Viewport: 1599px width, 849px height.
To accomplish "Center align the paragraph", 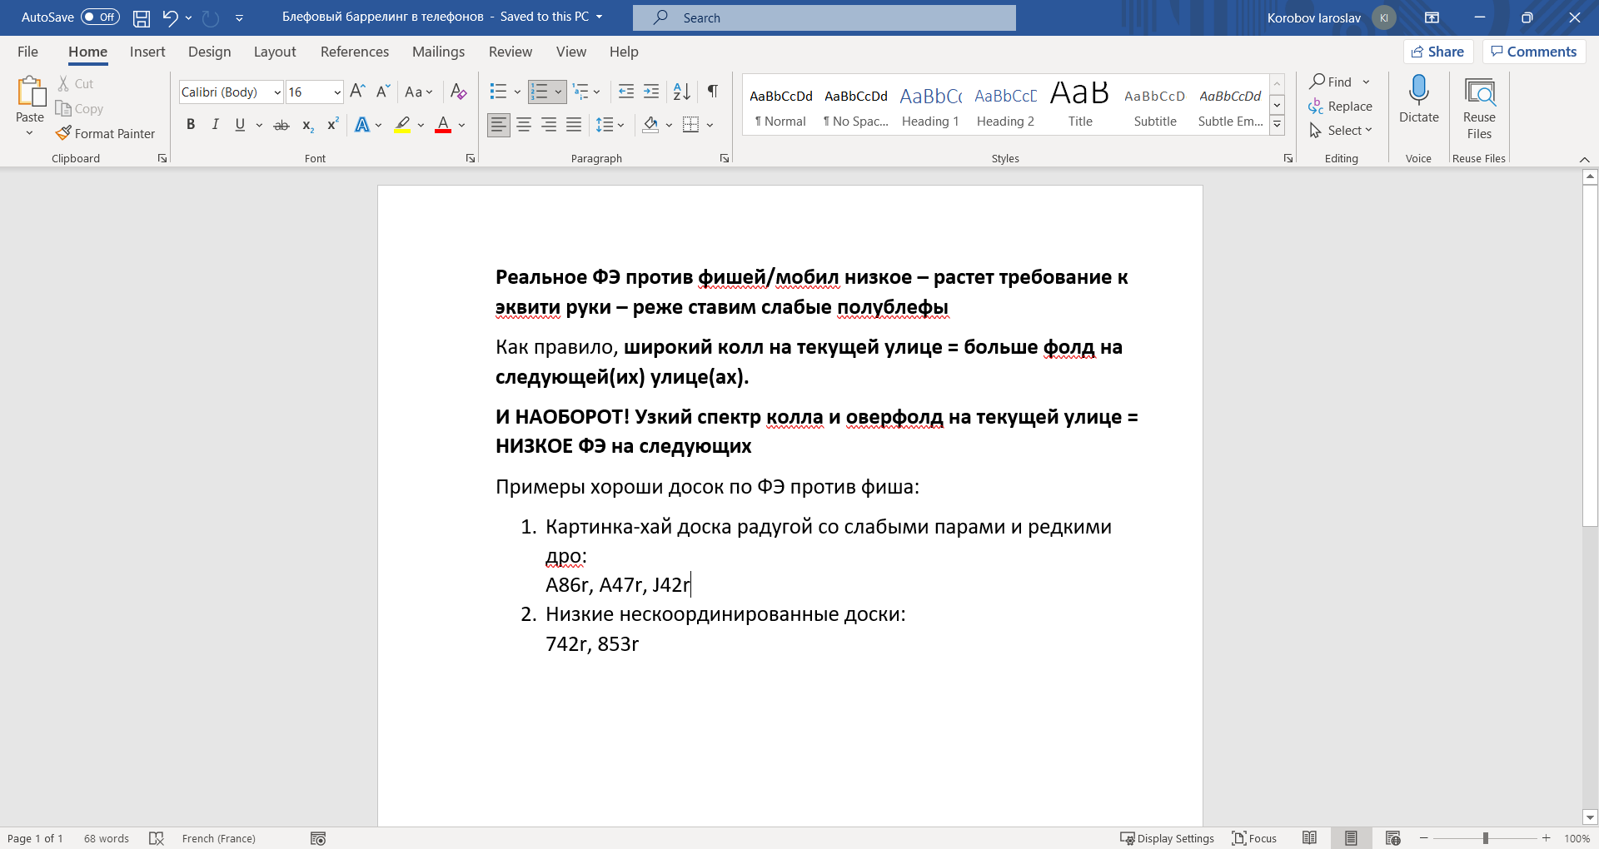I will point(524,125).
